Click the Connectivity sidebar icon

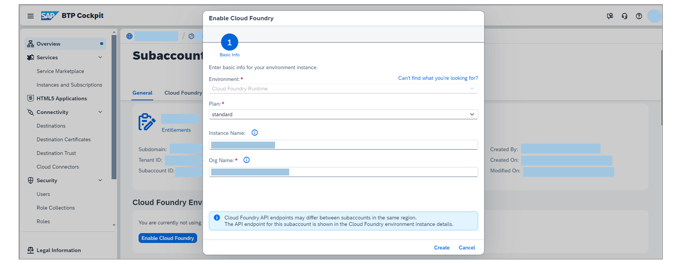click(30, 112)
